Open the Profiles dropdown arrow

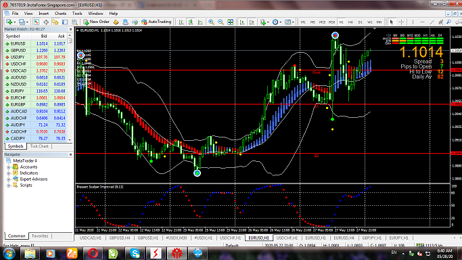(27, 22)
